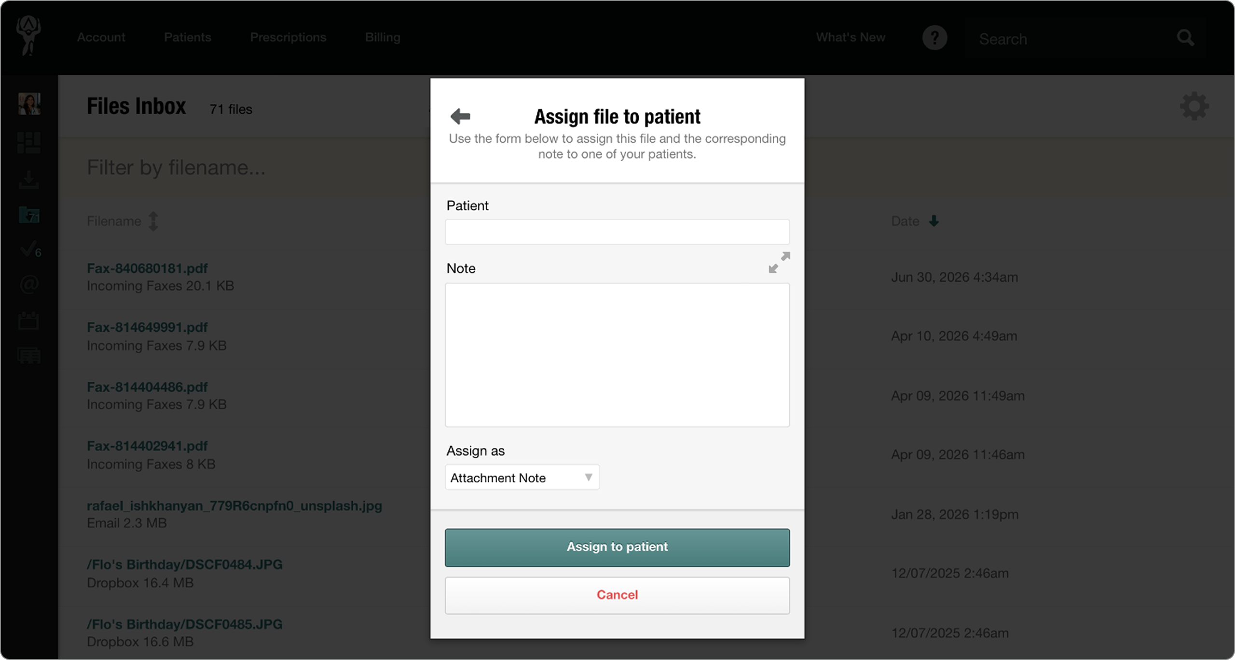Image resolution: width=1235 pixels, height=660 pixels.
Task: Click the app logo icon
Action: coord(28,36)
